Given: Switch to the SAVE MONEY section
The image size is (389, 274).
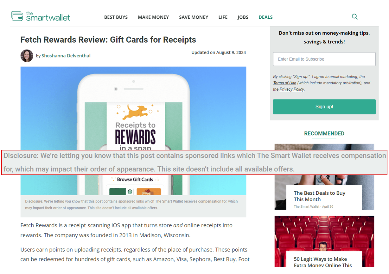Looking at the screenshot, I should [x=194, y=17].
